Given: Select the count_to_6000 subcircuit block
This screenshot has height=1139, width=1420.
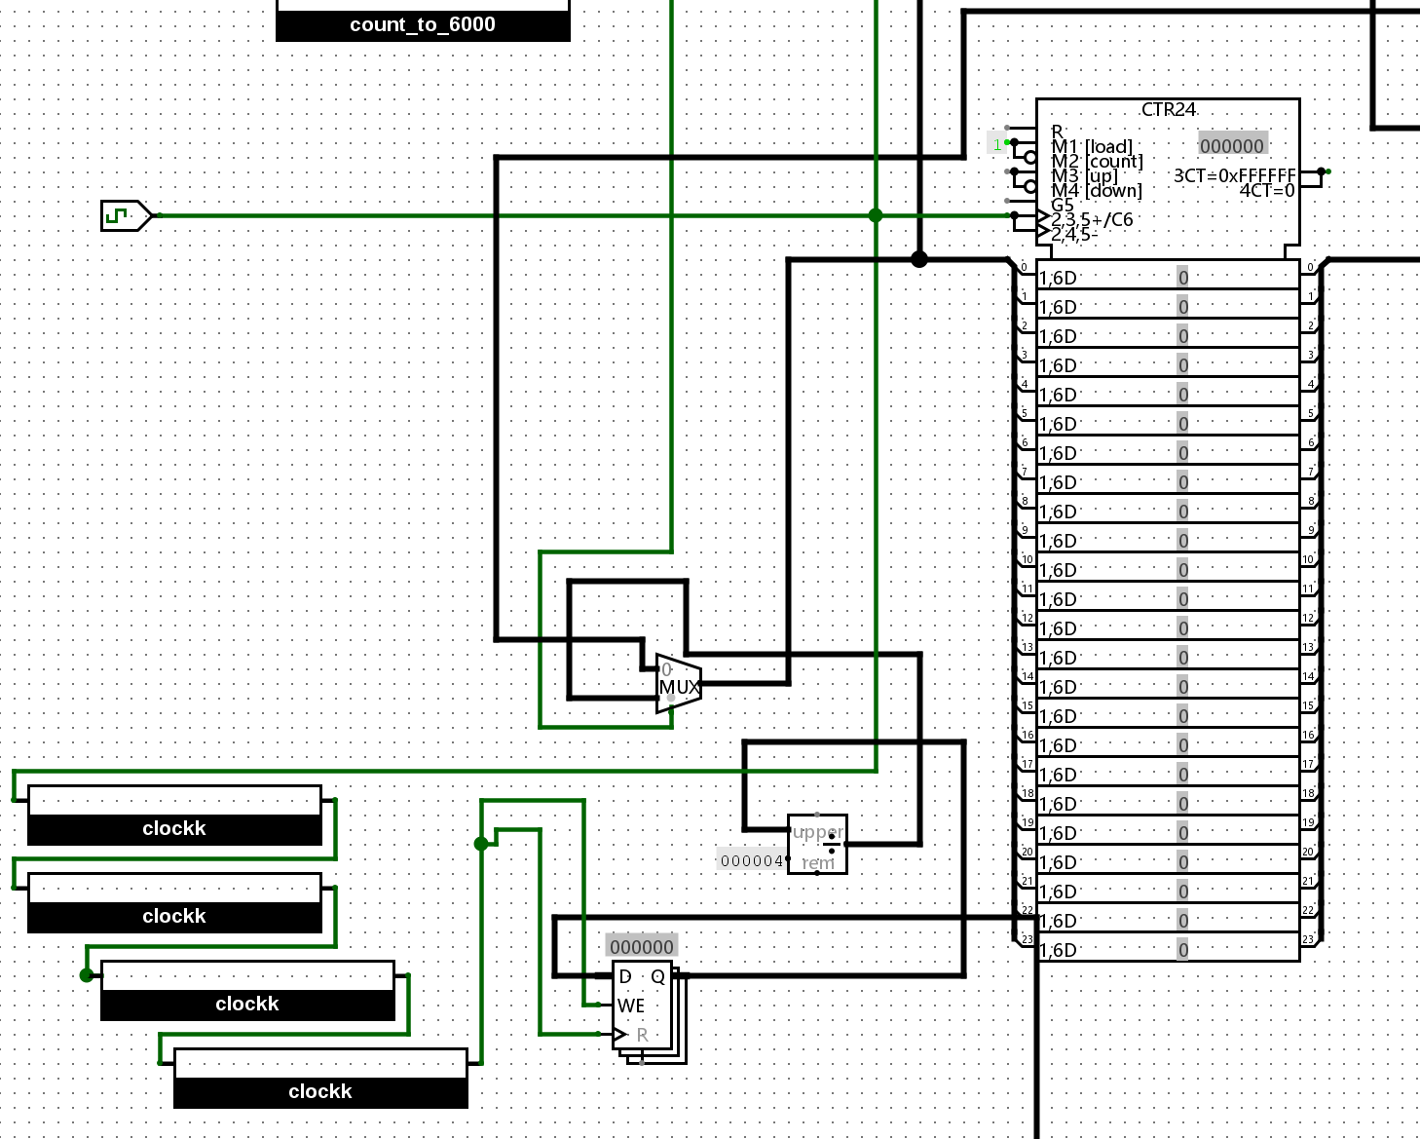Looking at the screenshot, I should click(423, 21).
